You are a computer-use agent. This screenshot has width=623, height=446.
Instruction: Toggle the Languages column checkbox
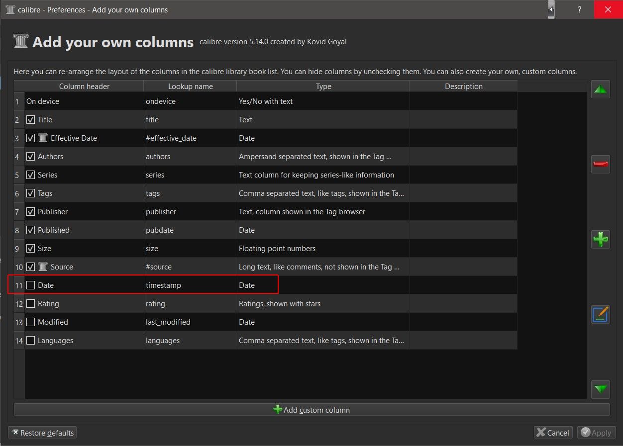coord(31,341)
